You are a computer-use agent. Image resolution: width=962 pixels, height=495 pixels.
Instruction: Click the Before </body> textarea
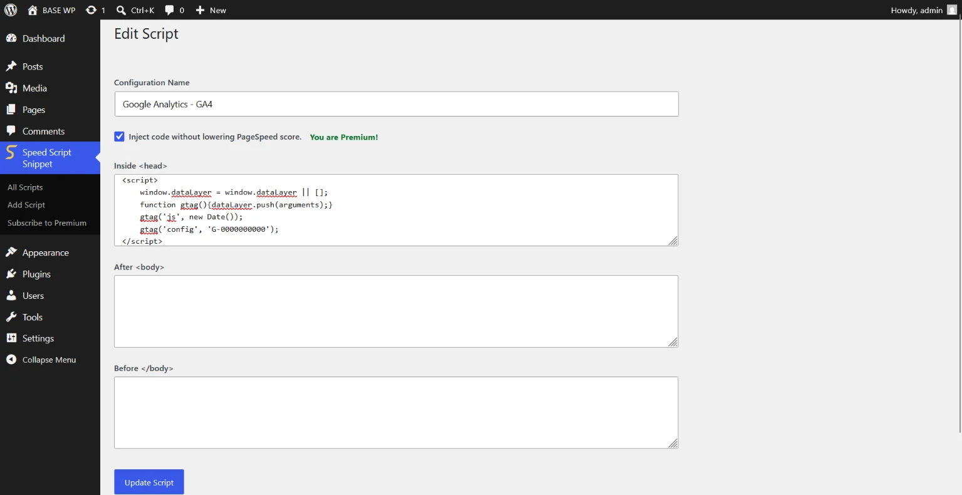pyautogui.click(x=396, y=412)
